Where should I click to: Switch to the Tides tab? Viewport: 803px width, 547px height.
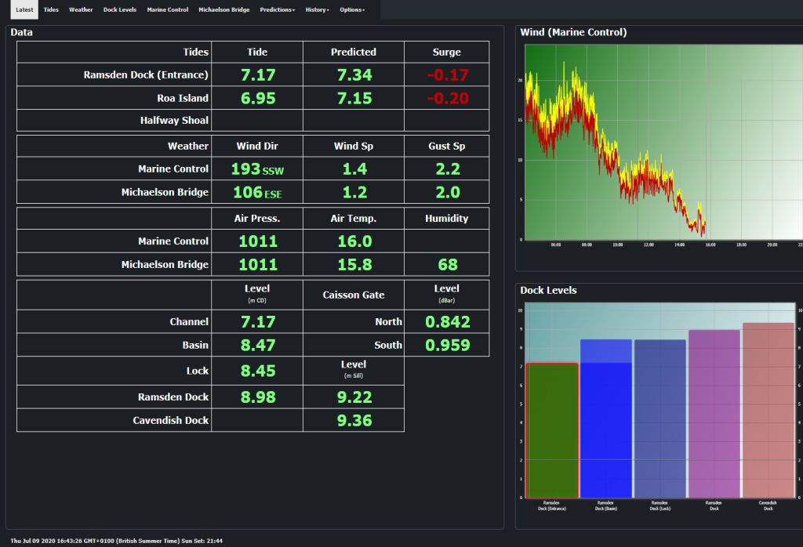[x=50, y=9]
